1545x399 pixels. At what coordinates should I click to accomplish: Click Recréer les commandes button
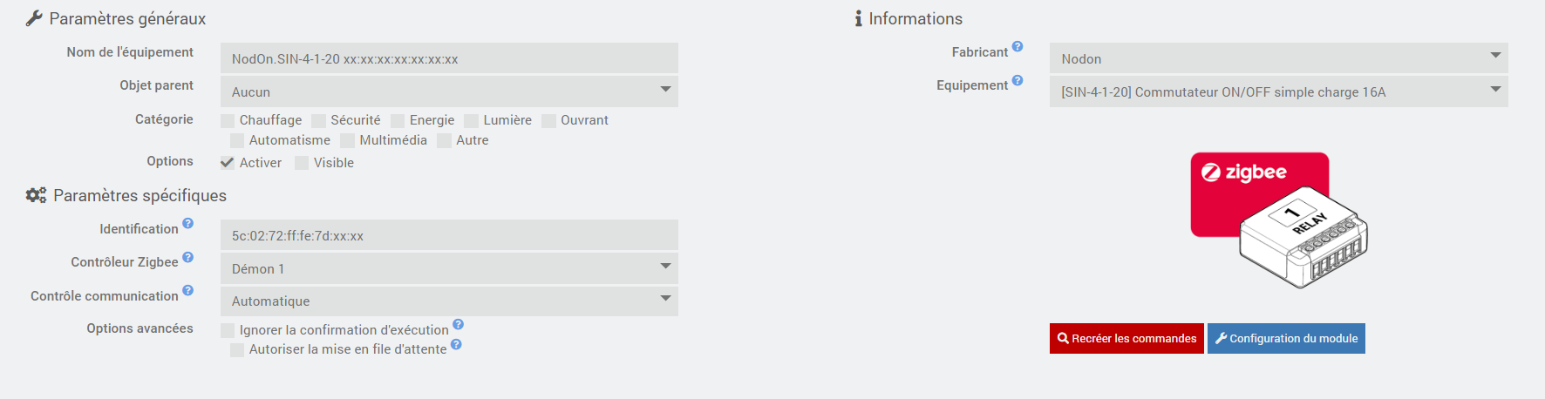(x=1126, y=339)
